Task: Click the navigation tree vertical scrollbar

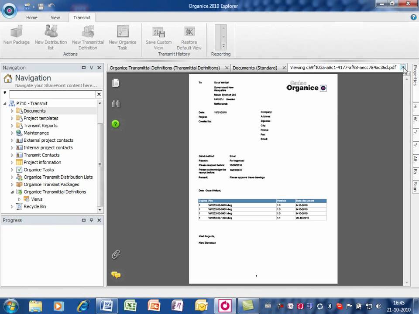Action: pyautogui.click(x=100, y=165)
